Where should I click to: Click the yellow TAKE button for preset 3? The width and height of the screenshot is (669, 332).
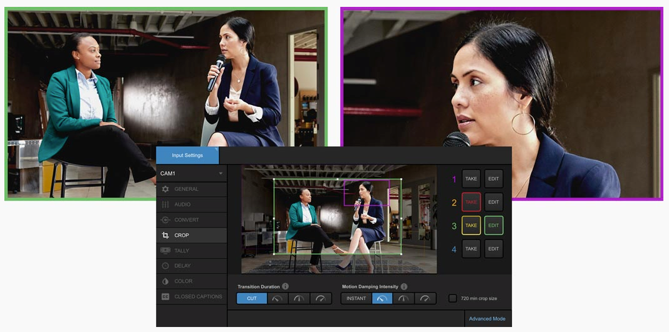[x=471, y=226]
